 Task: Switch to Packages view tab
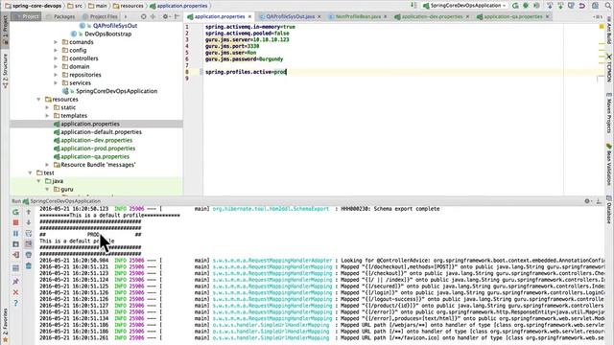60,16
